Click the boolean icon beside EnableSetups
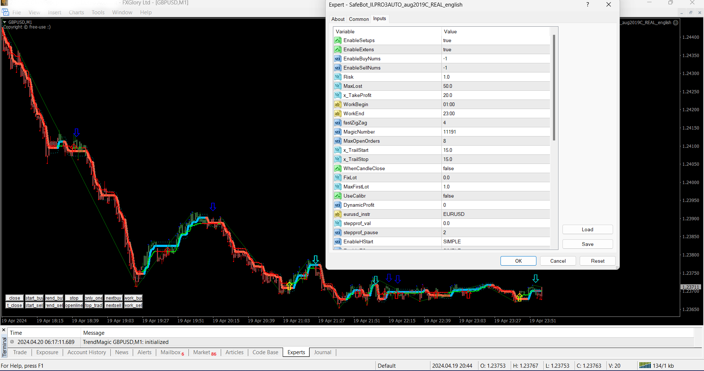 tap(338, 40)
